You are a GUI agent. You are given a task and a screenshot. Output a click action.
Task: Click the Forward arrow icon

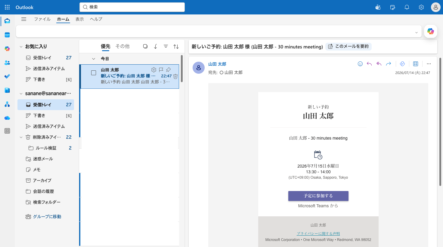tap(389, 64)
